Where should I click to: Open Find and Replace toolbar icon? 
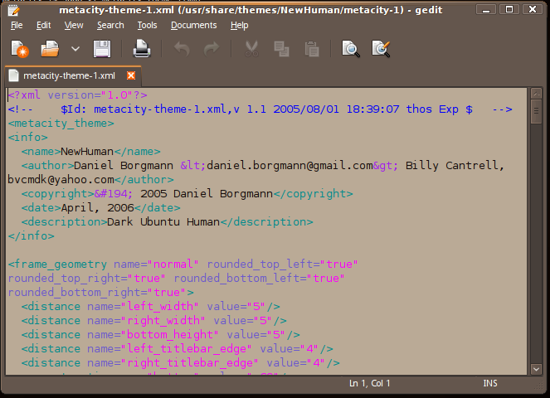click(x=381, y=50)
